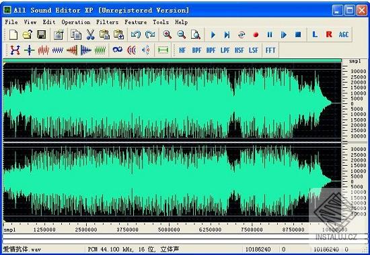
Task: Apply the echo effect icon
Action: 132,50
